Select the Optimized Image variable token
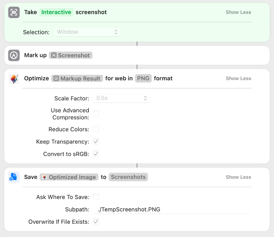The height and width of the screenshot is (237, 274). pos(68,177)
